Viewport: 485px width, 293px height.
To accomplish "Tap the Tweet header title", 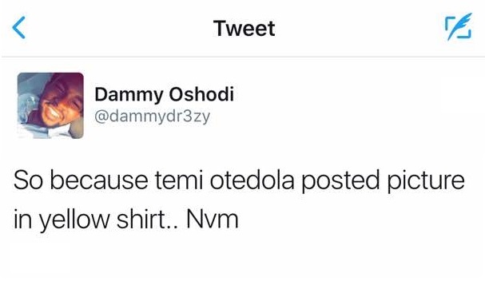I will click(x=244, y=28).
